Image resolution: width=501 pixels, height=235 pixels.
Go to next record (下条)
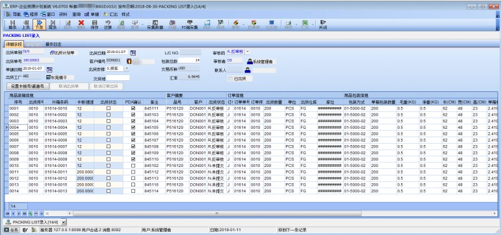(x=39, y=25)
